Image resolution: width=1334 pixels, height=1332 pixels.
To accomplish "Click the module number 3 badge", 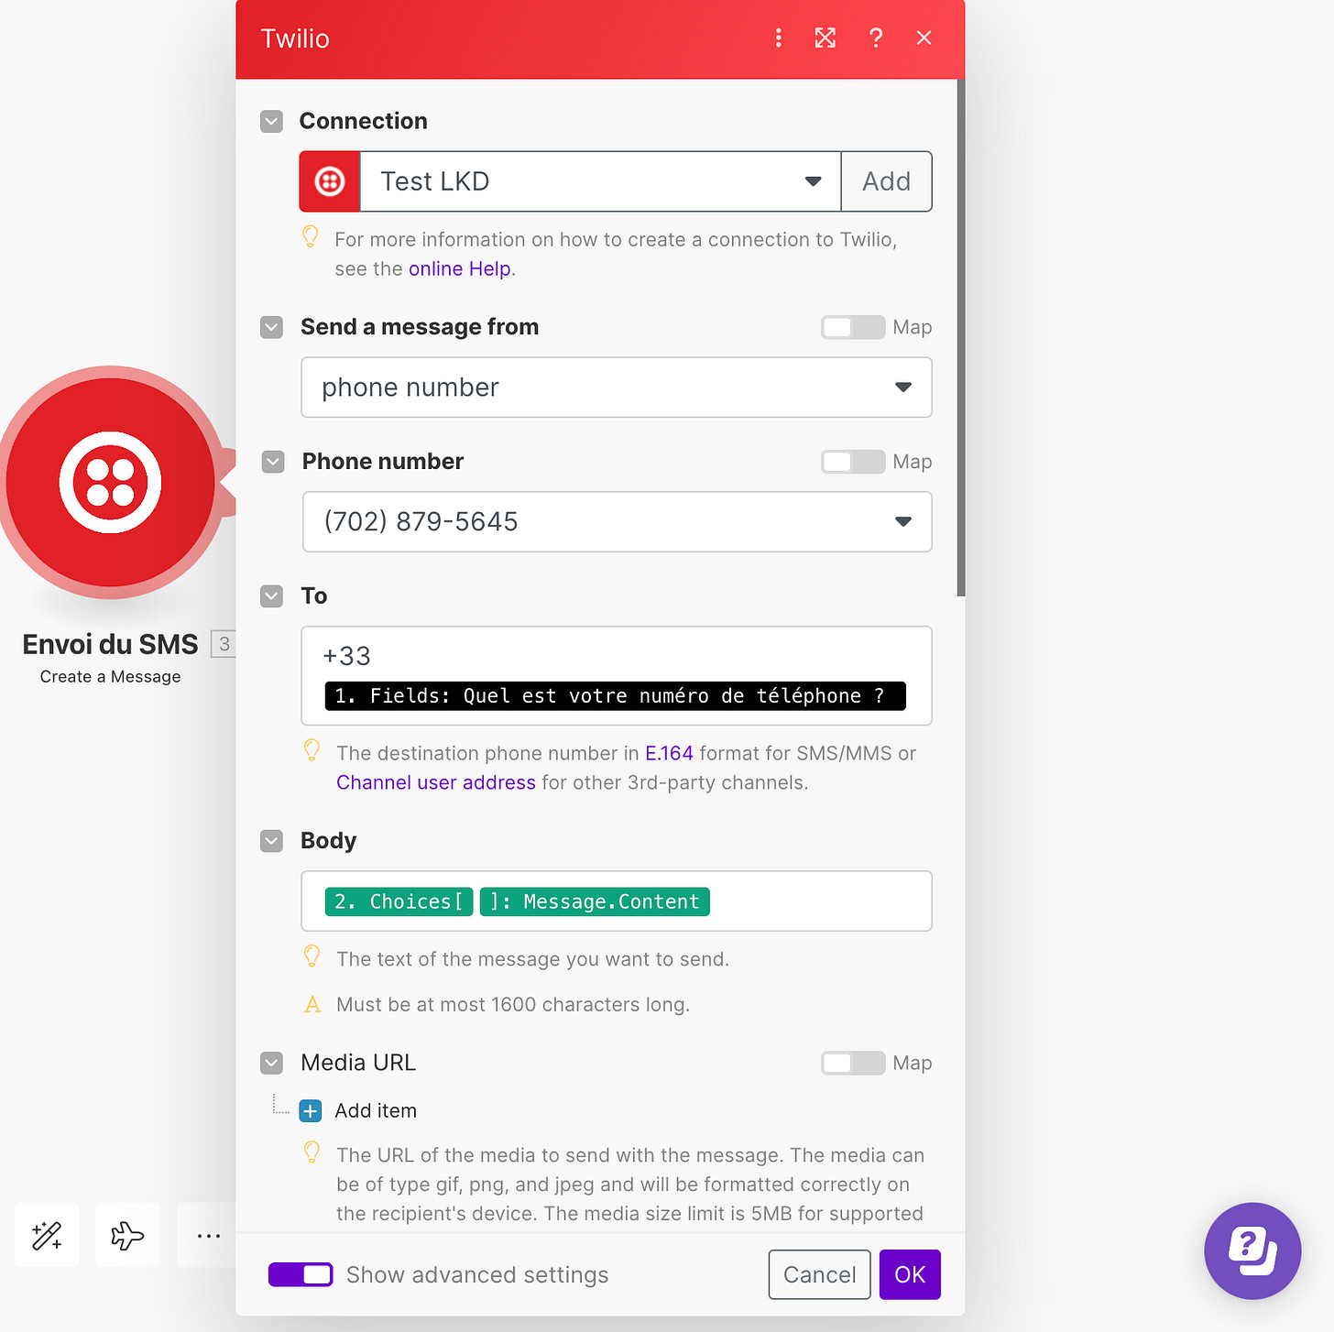I will pyautogui.click(x=224, y=644).
